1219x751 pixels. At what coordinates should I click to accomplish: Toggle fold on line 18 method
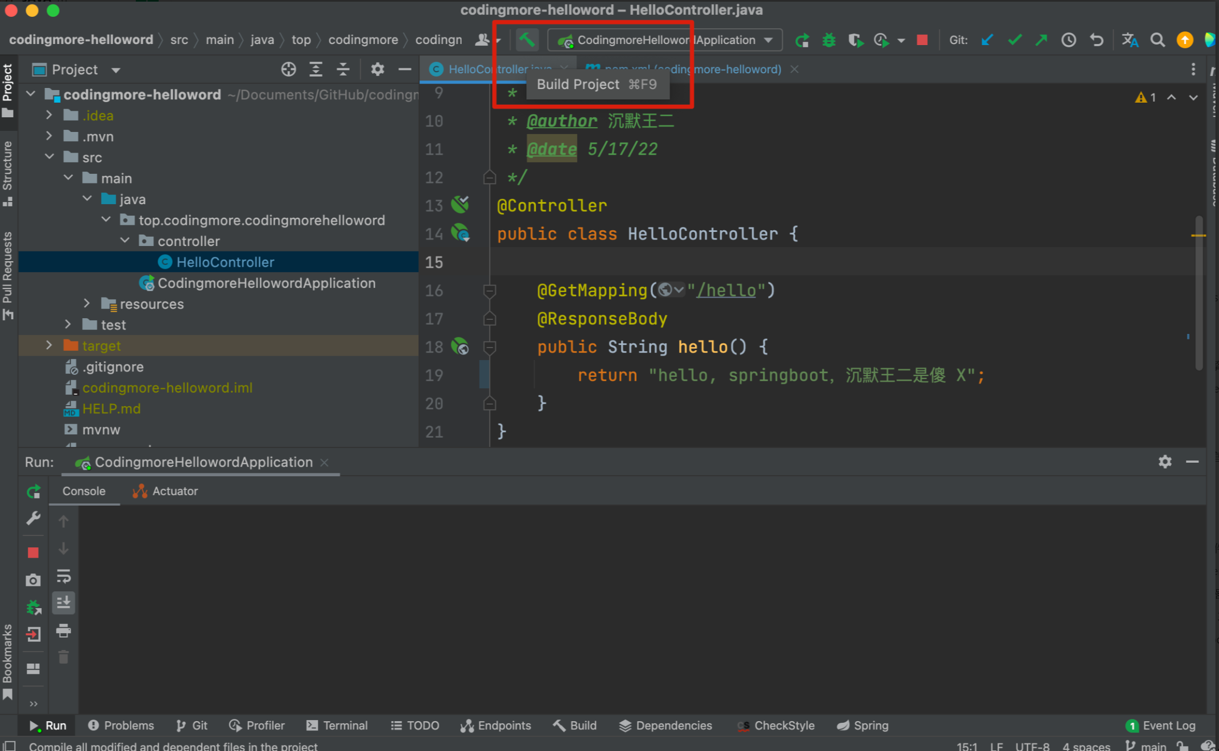click(489, 347)
